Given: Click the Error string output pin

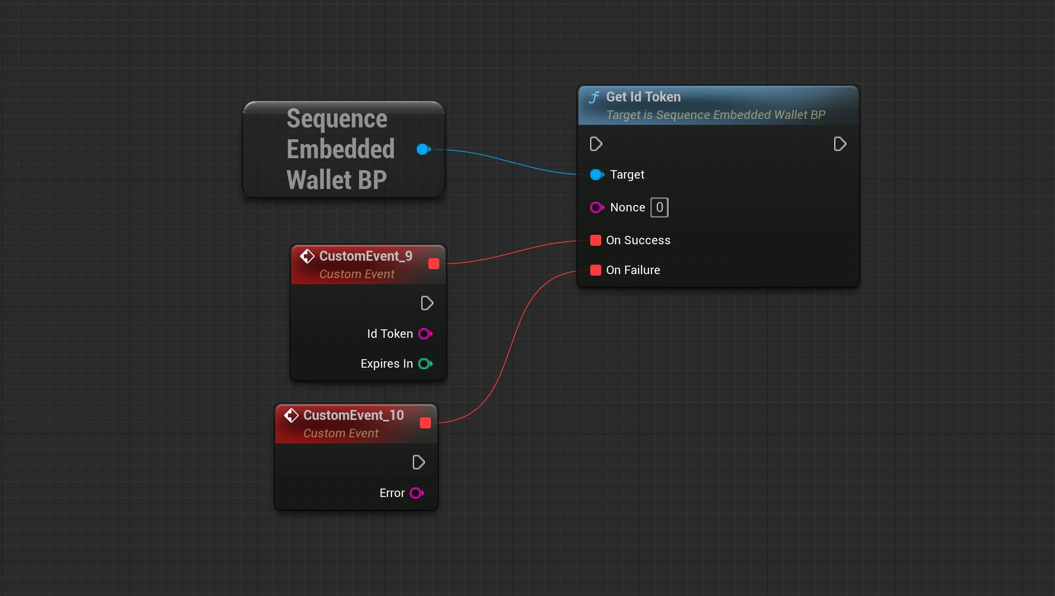Looking at the screenshot, I should tap(416, 493).
